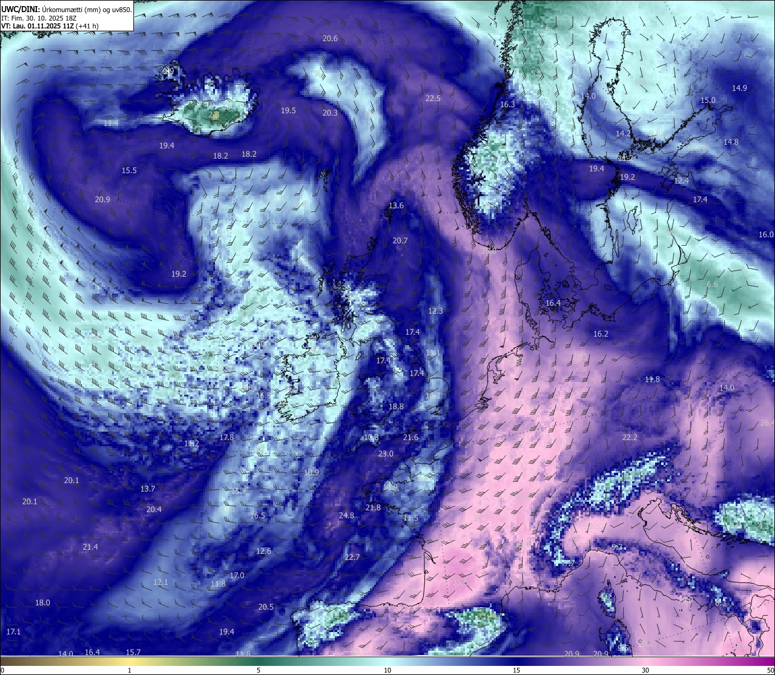Screen dimensions: 775x675
Task: Click the map value '20.4'
Action: pos(154,509)
